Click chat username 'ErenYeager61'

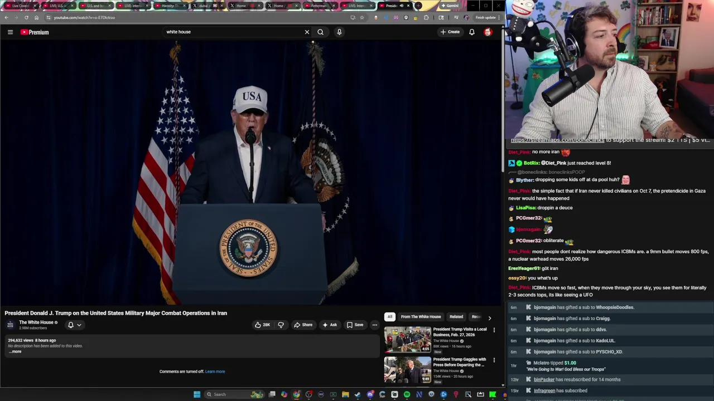tap(524, 268)
